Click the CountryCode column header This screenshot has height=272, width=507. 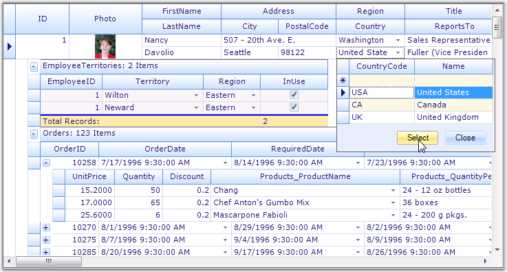click(382, 67)
